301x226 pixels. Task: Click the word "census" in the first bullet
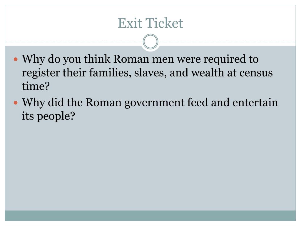(256, 73)
